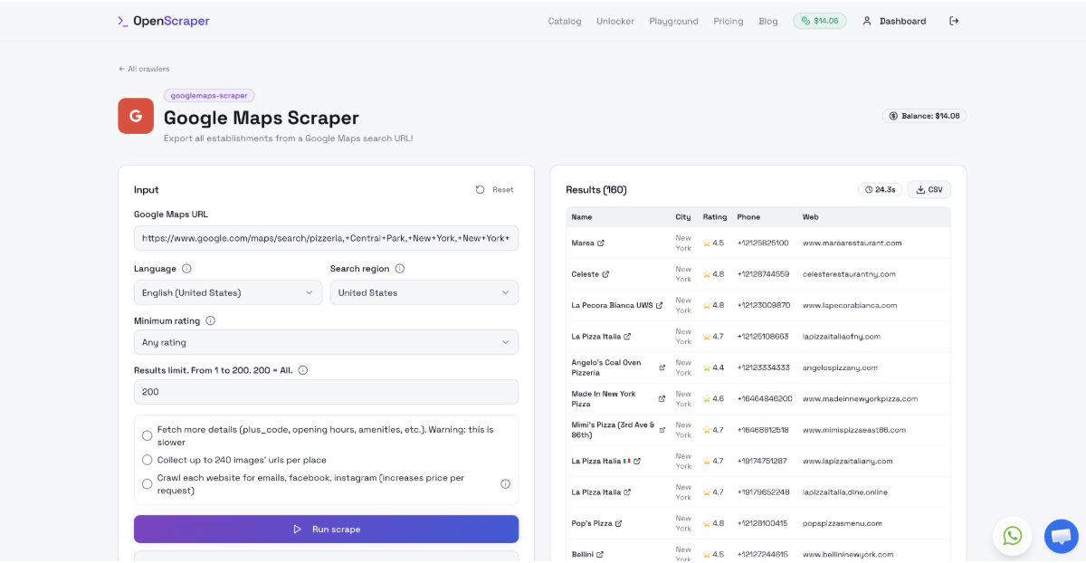Open Pricing in top navigation
This screenshot has height=563, width=1086.
[729, 21]
